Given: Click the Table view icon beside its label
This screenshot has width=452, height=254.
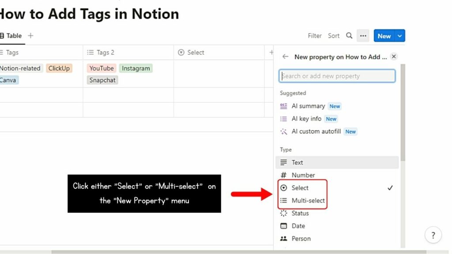Looking at the screenshot, I should pyautogui.click(x=4, y=36).
